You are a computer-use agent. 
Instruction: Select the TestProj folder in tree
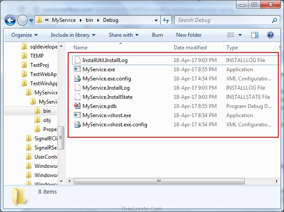(35, 65)
